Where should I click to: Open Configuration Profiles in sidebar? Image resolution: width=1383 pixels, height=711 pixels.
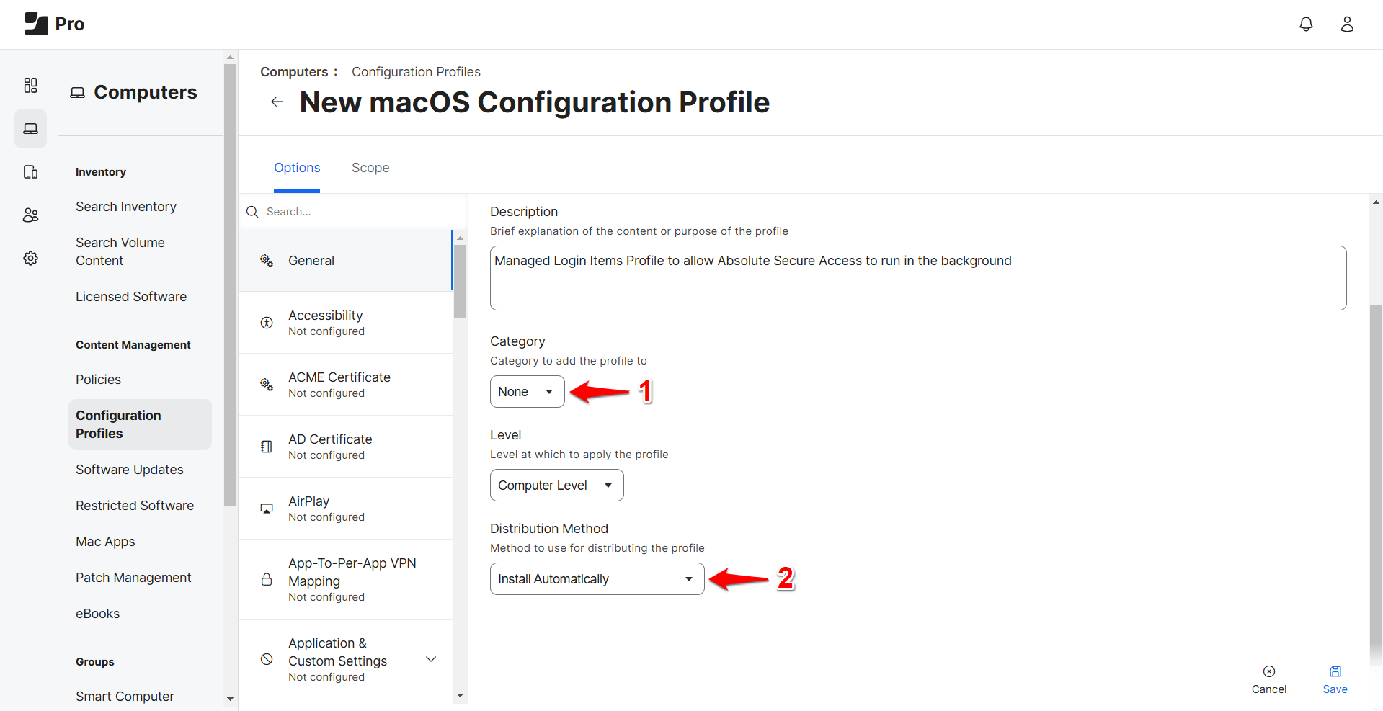140,424
